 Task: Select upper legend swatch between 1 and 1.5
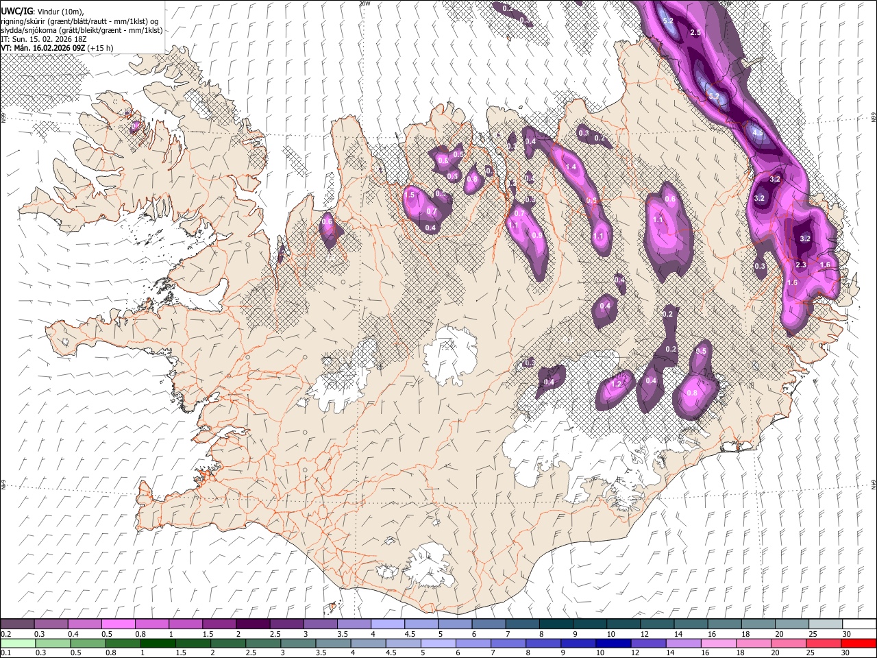[x=185, y=624]
